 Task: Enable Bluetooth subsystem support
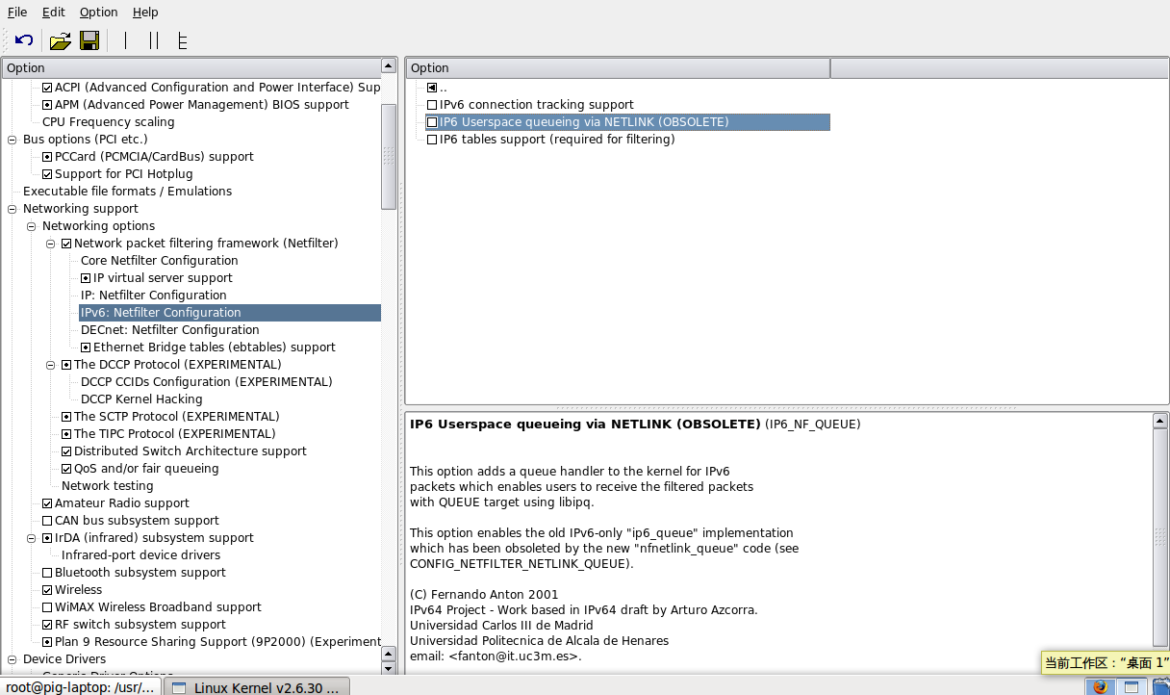tap(47, 573)
